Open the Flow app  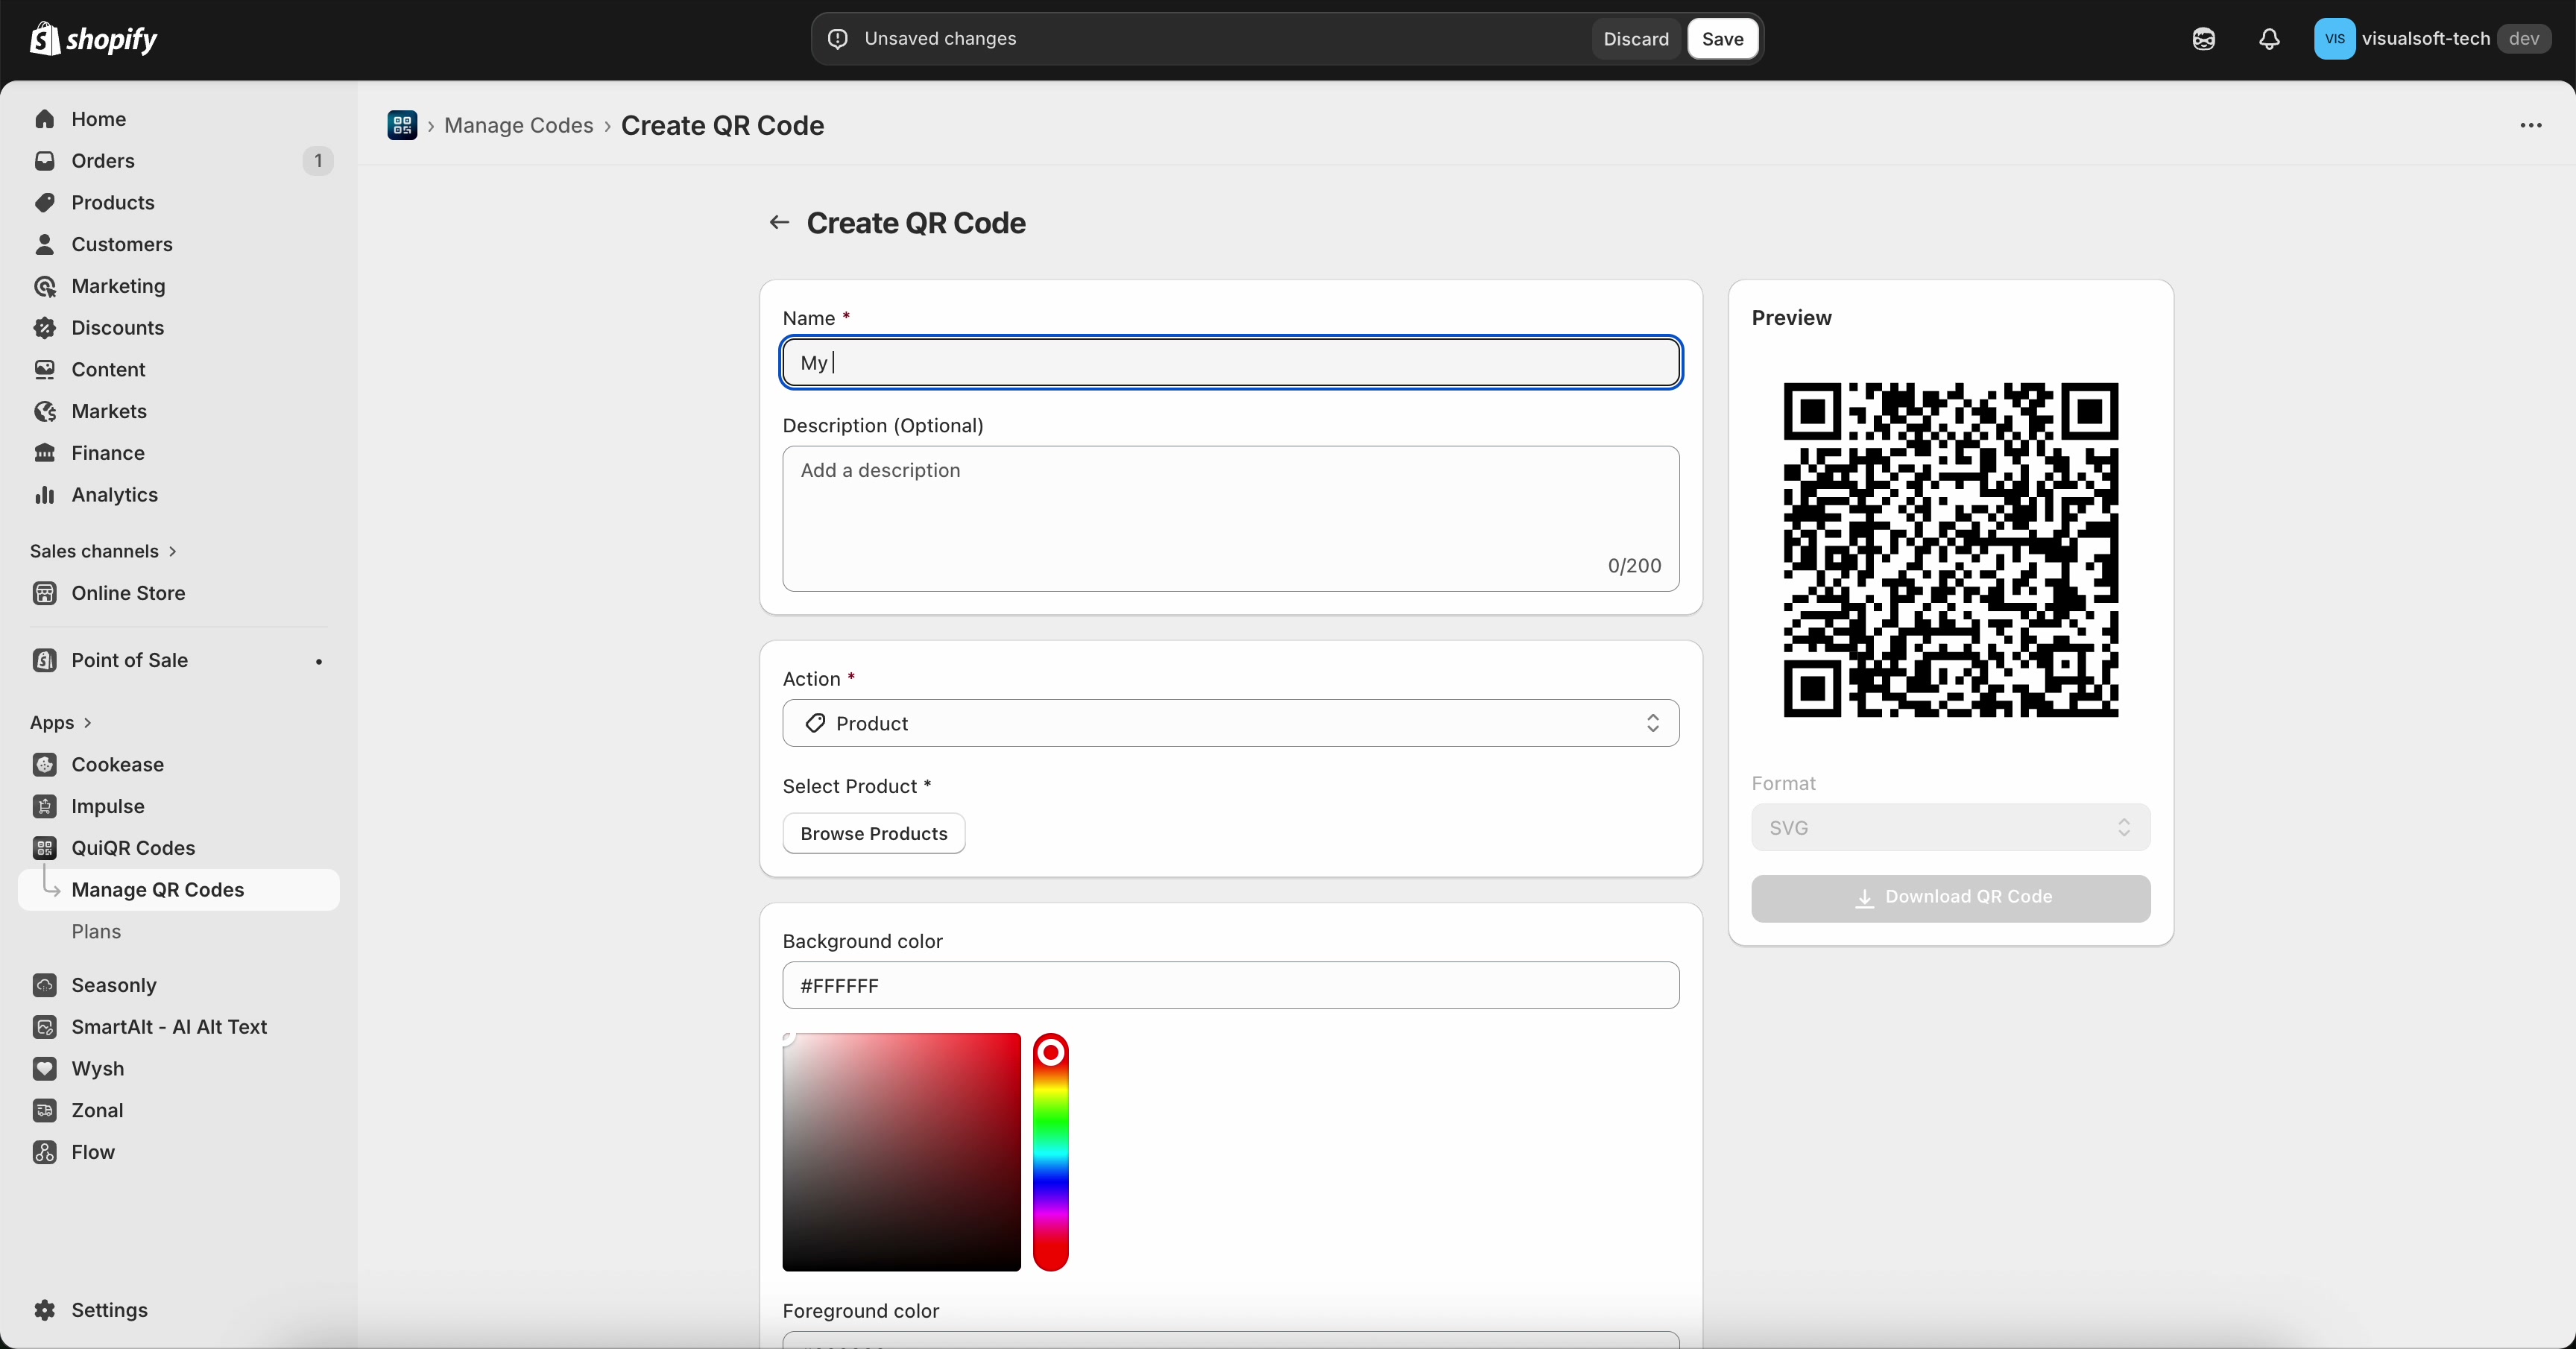click(92, 1152)
